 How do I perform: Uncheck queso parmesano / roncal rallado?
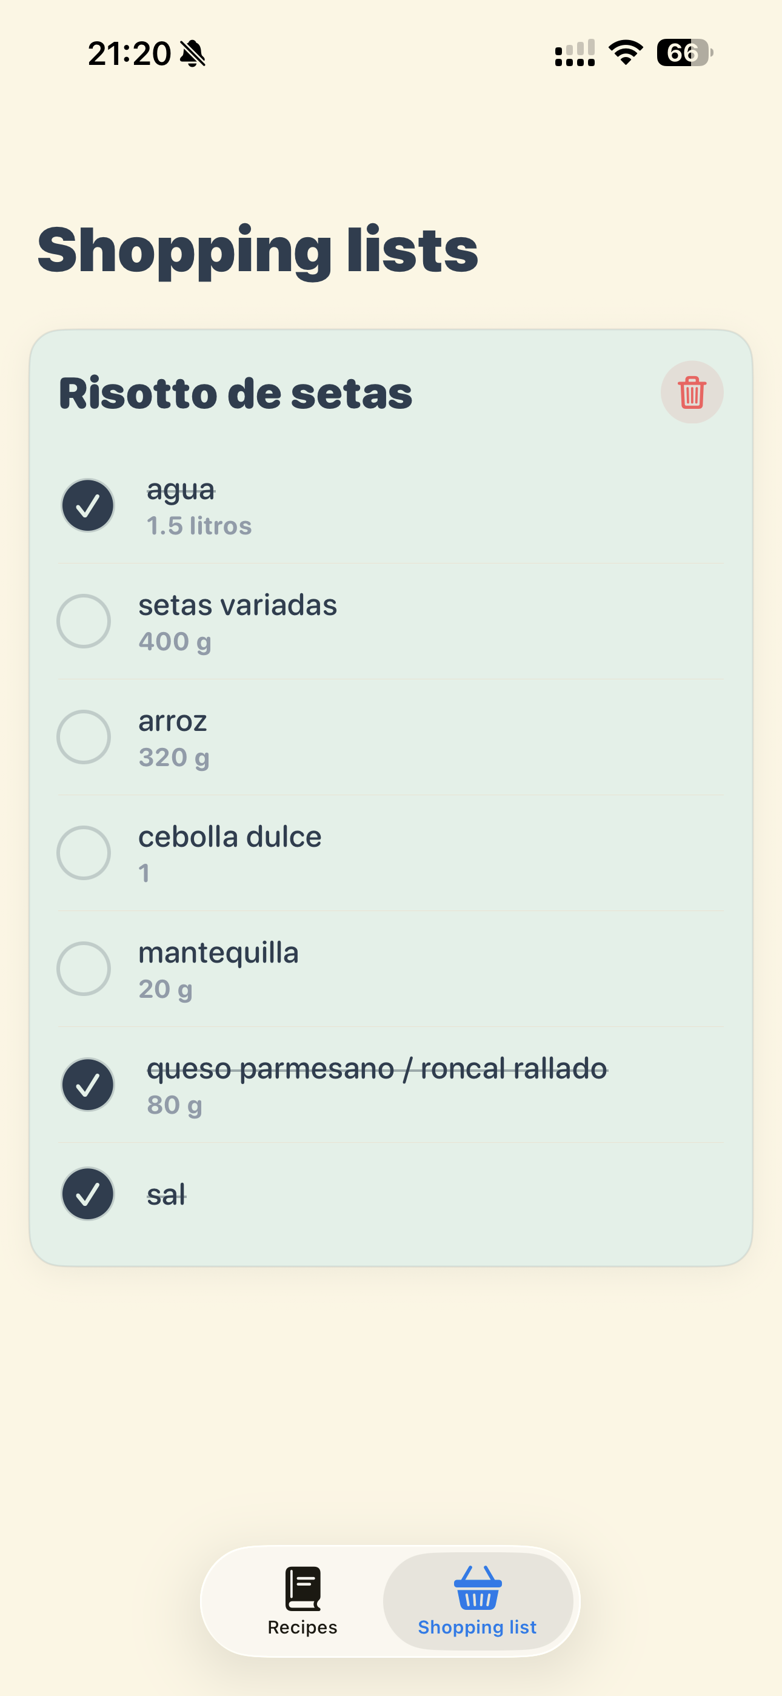tap(87, 1085)
